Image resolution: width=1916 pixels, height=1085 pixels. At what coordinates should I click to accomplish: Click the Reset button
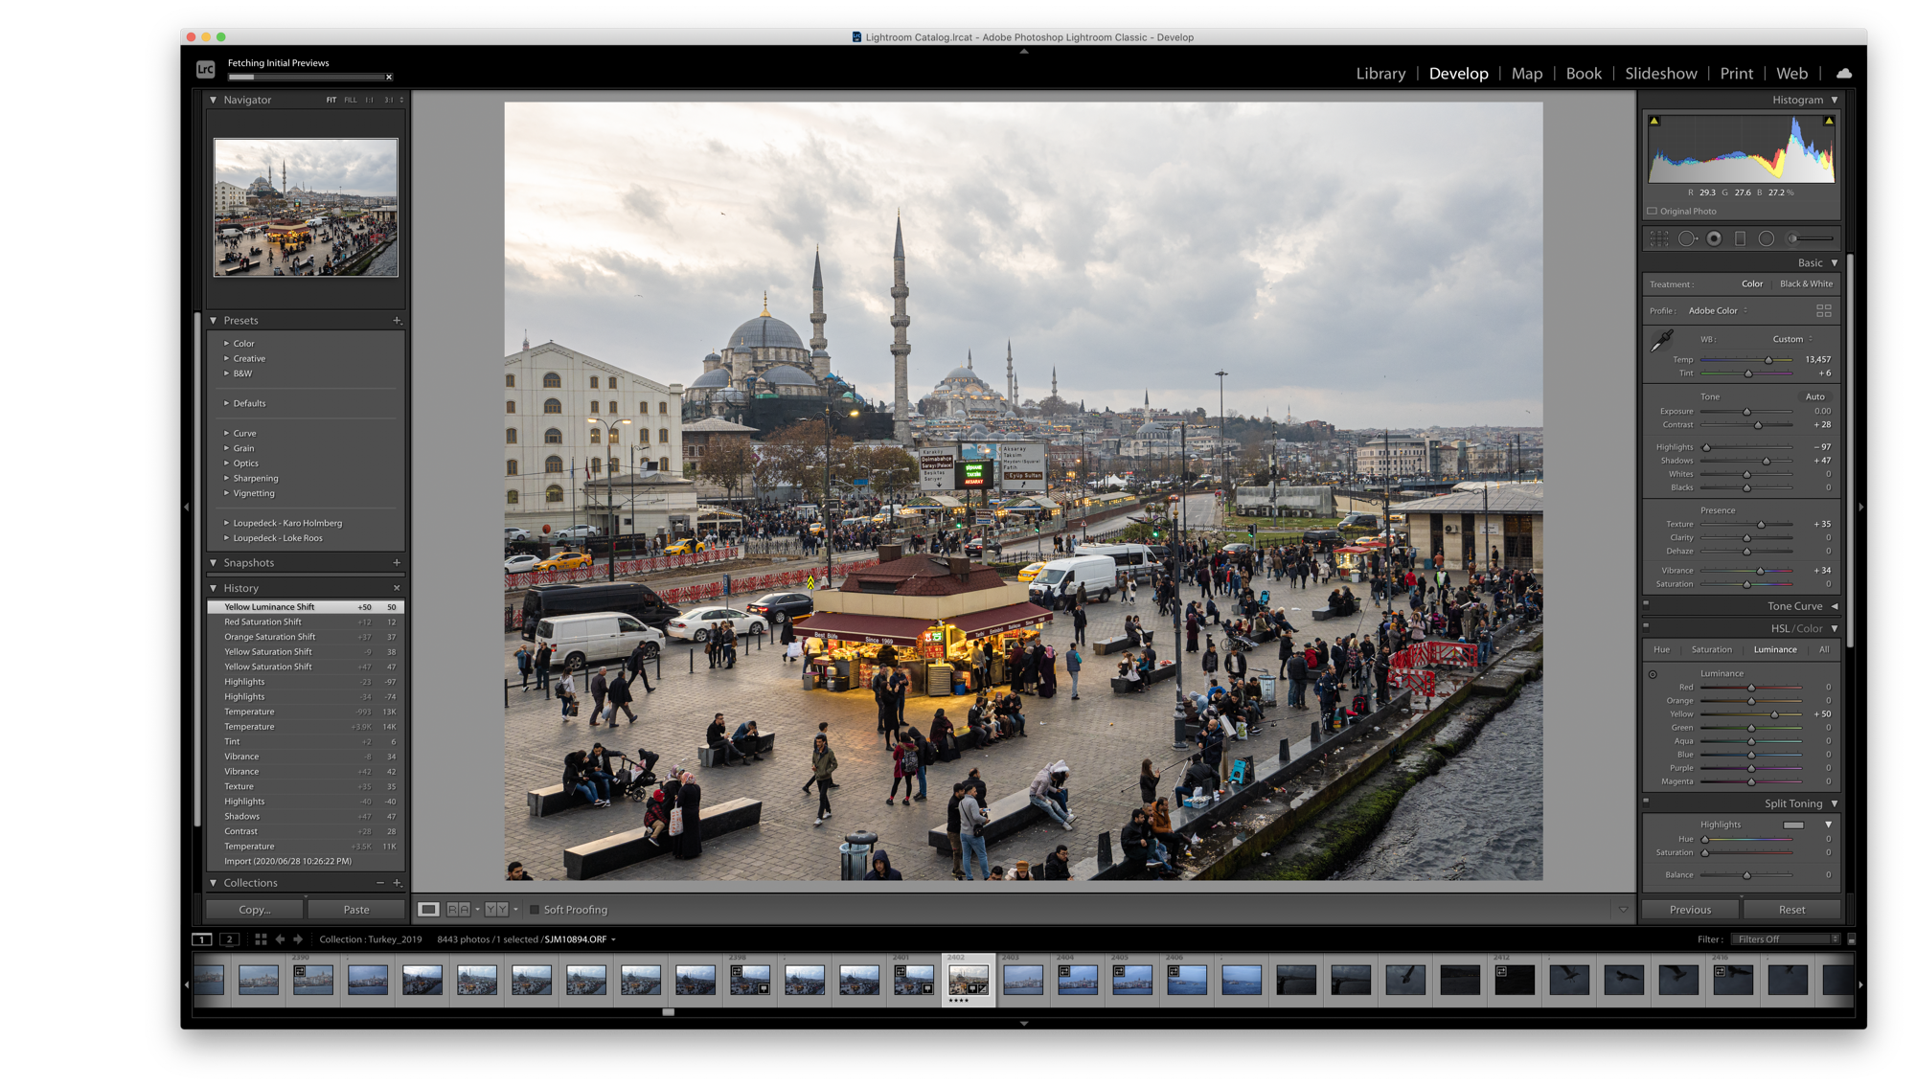(x=1791, y=910)
